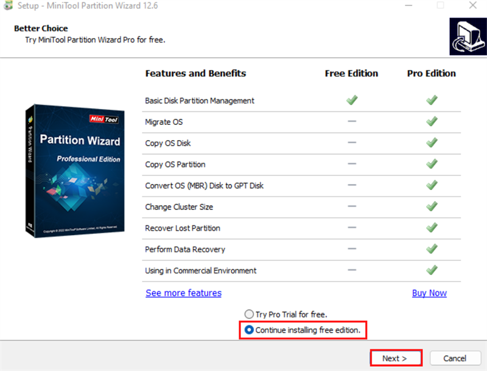Screen dimensions: 487x371
Task: Click the dash under Free Edition for Change Cluster Size
Action: point(351,207)
